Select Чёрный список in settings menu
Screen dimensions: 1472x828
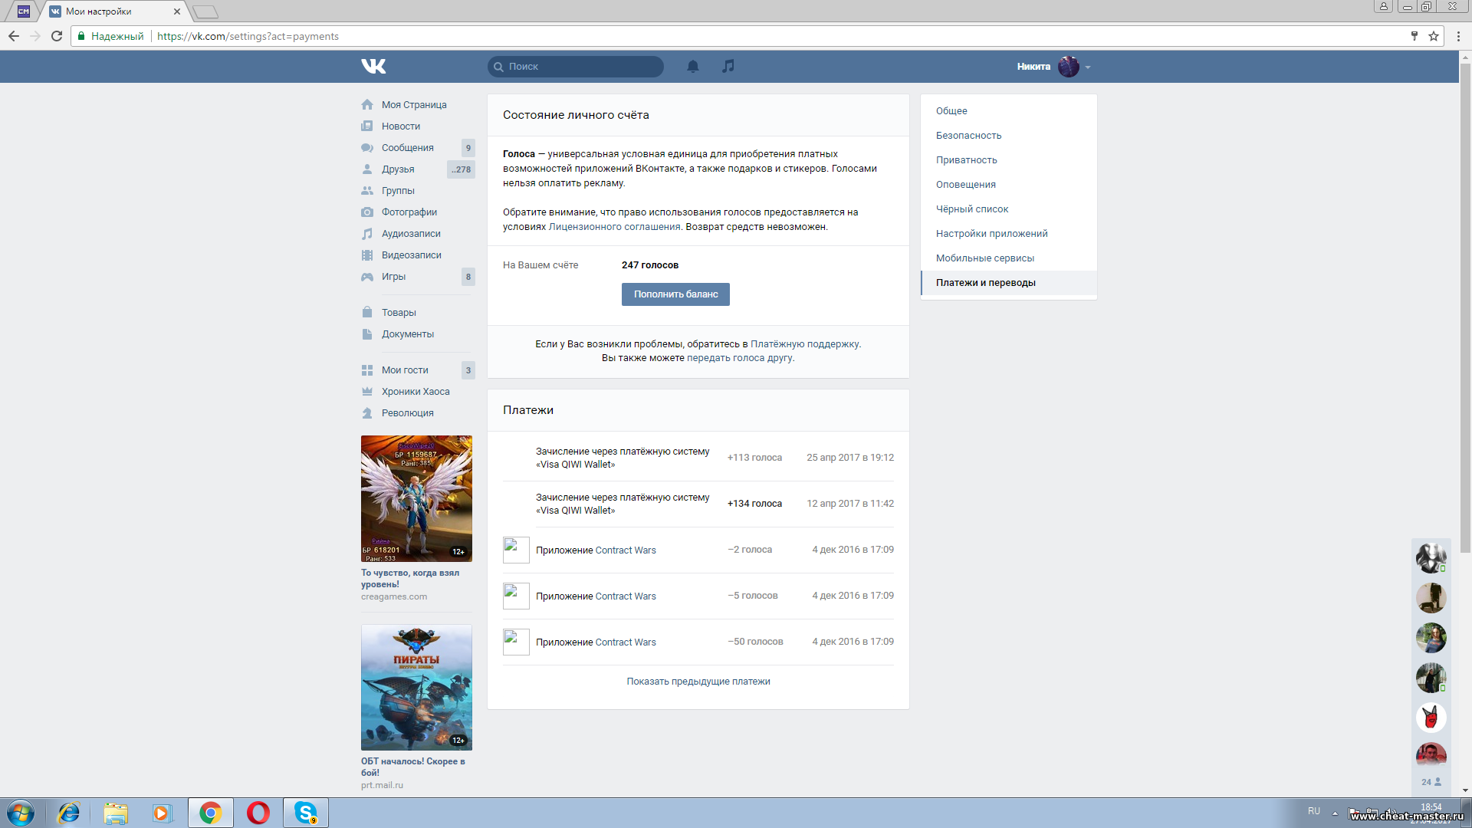tap(971, 209)
